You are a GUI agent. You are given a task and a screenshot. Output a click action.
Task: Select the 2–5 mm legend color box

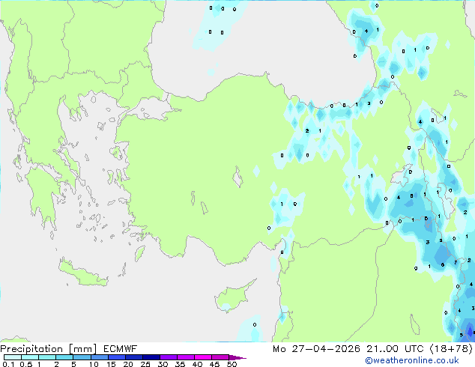(64, 357)
